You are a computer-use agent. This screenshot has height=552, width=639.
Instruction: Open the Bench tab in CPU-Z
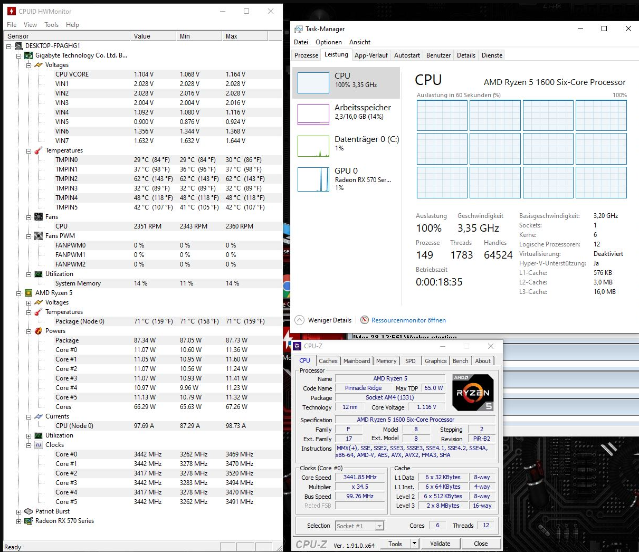[461, 361]
